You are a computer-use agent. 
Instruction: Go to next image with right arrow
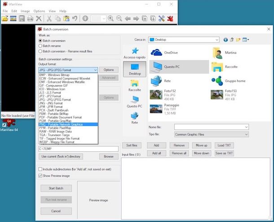pyautogui.click(x=136, y=18)
